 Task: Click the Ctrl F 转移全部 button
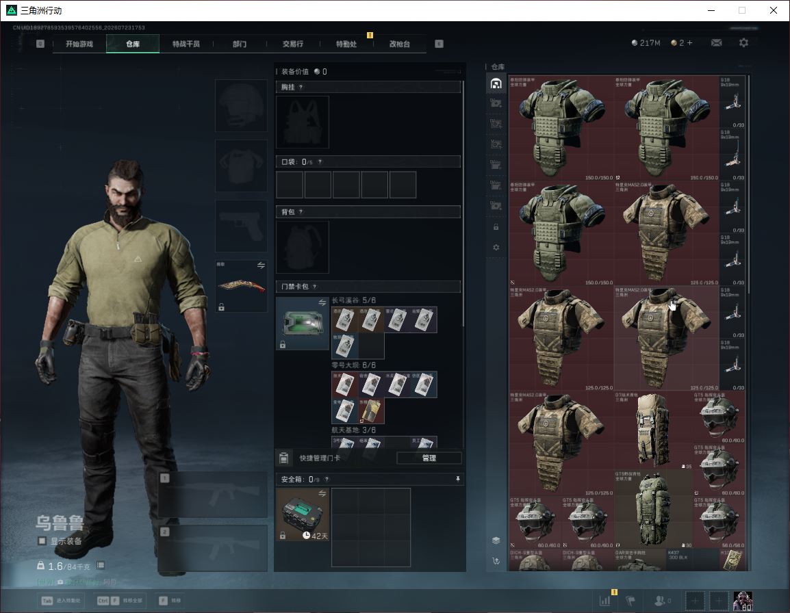[x=120, y=601]
